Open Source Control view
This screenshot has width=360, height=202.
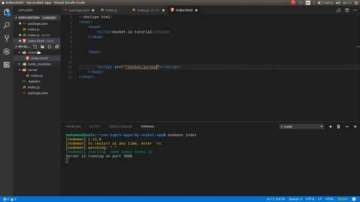click(x=7, y=38)
